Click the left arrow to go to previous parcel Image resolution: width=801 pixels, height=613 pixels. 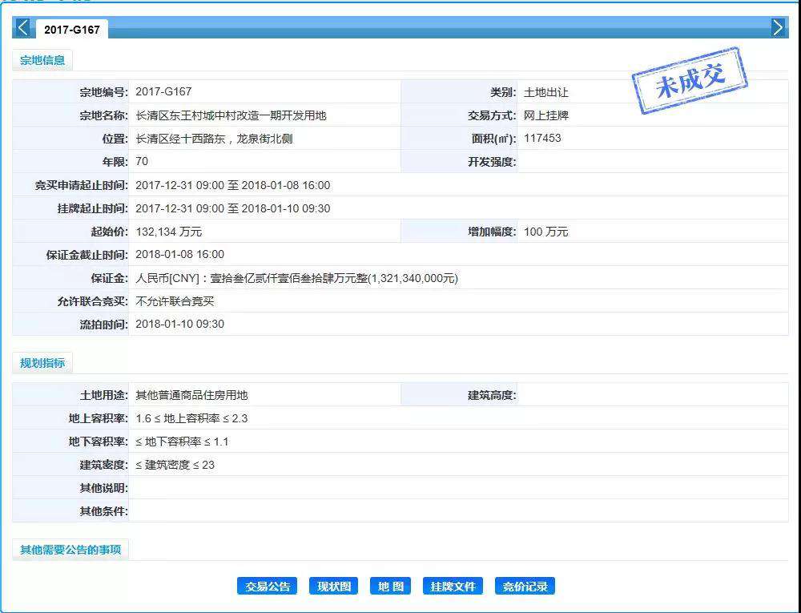(22, 28)
